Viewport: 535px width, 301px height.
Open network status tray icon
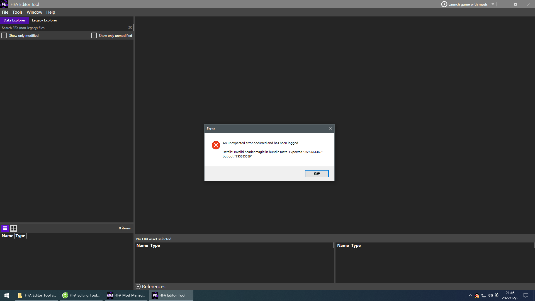pos(484,295)
